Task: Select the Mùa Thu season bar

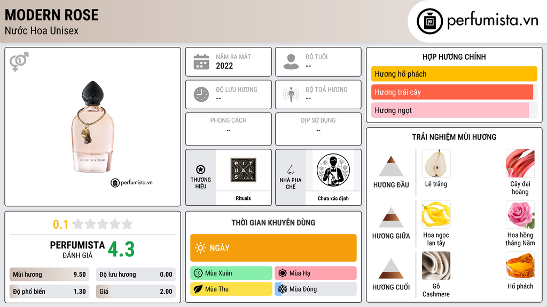Action: [231, 289]
